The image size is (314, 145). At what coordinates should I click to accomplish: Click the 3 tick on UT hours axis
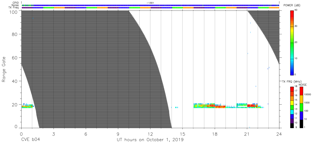[x=53, y=134]
